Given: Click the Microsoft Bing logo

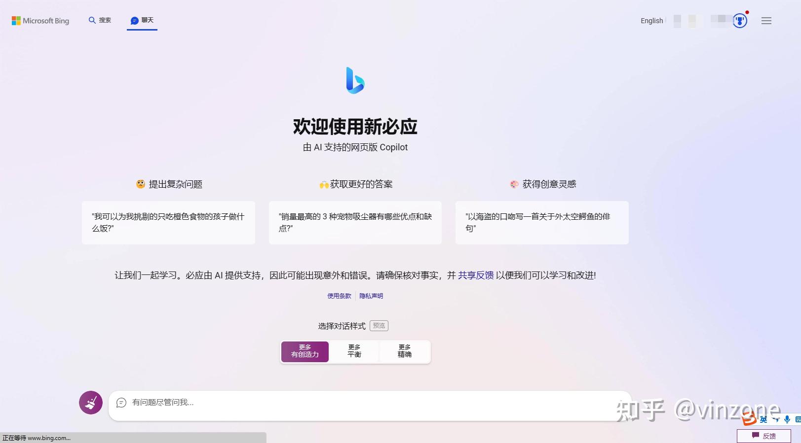Looking at the screenshot, I should 40,21.
